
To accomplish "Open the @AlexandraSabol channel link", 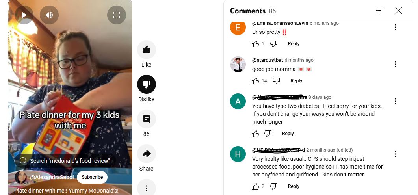I will point(52,177).
